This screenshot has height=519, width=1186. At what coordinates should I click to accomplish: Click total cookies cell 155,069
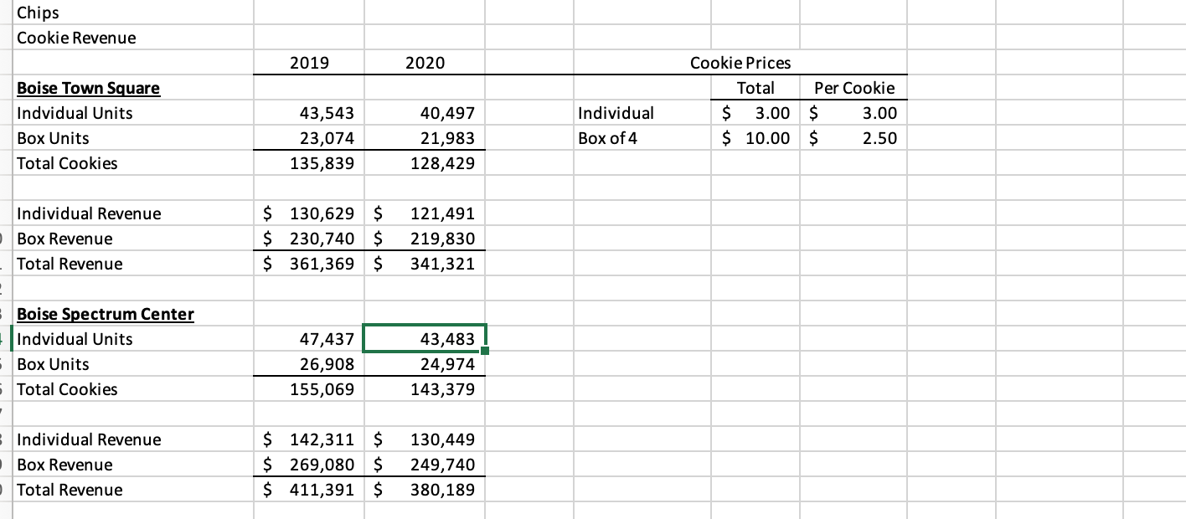coord(308,389)
